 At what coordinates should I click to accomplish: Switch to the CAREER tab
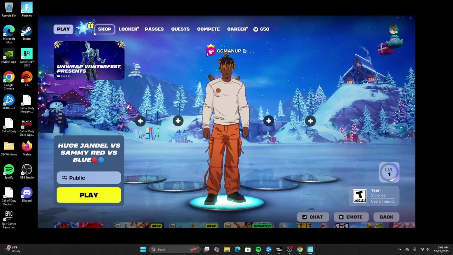click(237, 29)
